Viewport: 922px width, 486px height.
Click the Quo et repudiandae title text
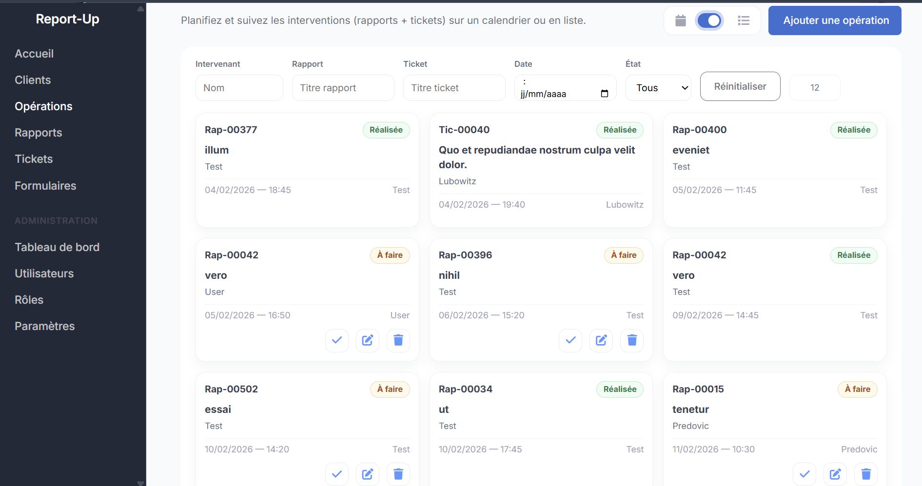(537, 157)
